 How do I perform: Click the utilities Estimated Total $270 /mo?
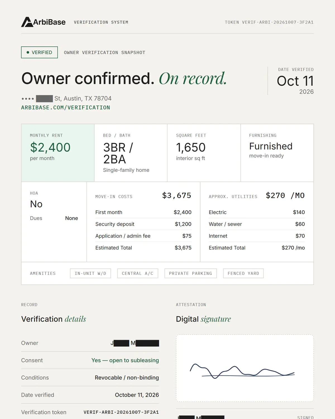coord(293,248)
